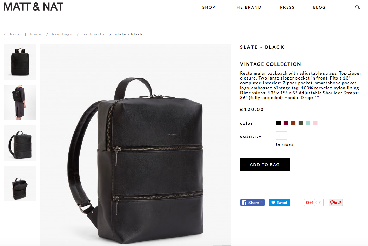Viewport: 368px width, 246px height.
Task: Open the search magnifier icon
Action: pyautogui.click(x=357, y=7)
